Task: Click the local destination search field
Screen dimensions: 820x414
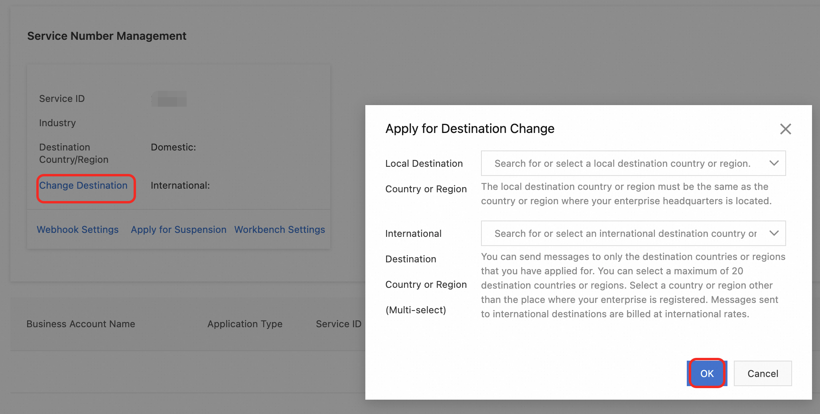Action: (x=622, y=163)
